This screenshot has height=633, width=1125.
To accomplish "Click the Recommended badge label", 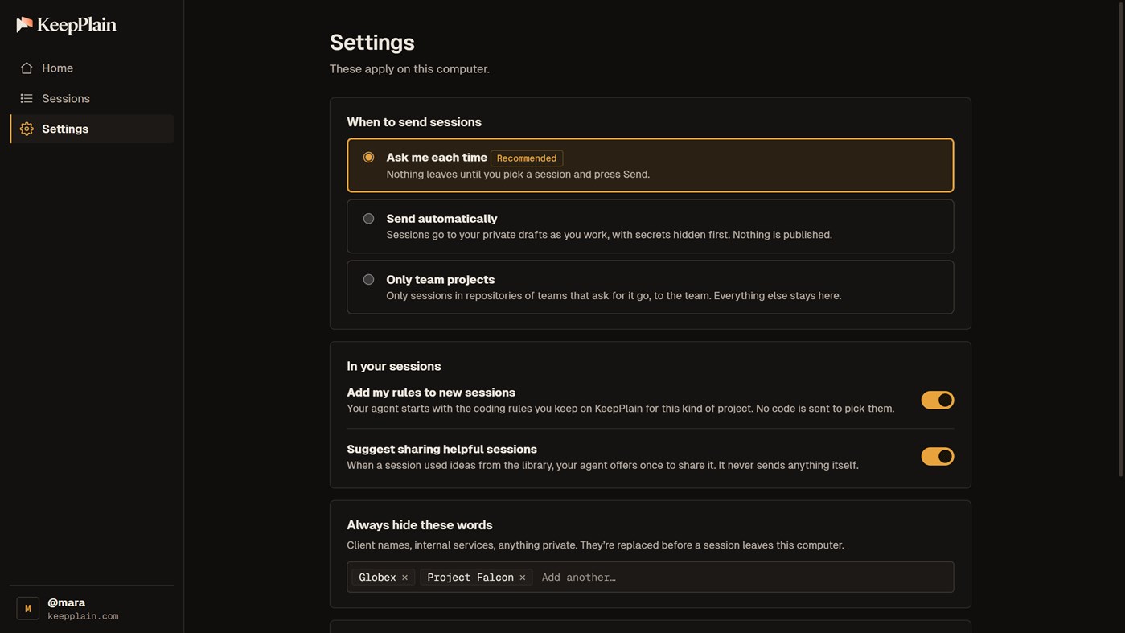I will coord(527,158).
